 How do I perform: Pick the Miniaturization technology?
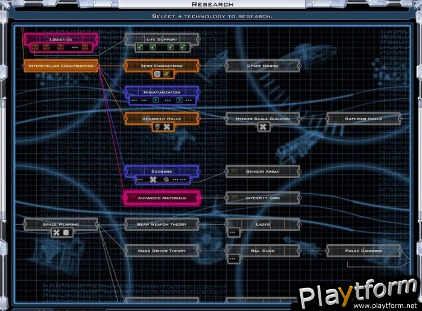(x=162, y=92)
